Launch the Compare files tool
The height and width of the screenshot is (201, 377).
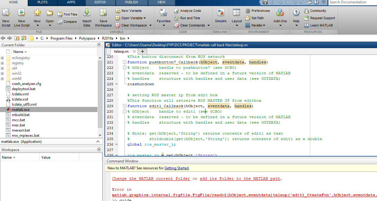67,22
